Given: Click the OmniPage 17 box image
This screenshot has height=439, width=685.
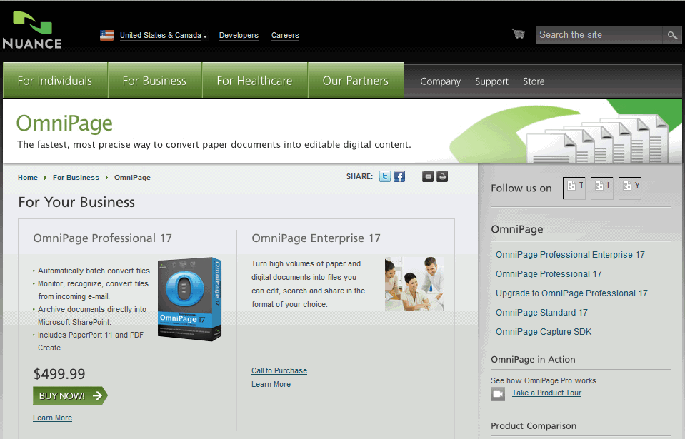Looking at the screenshot, I should 189,299.
